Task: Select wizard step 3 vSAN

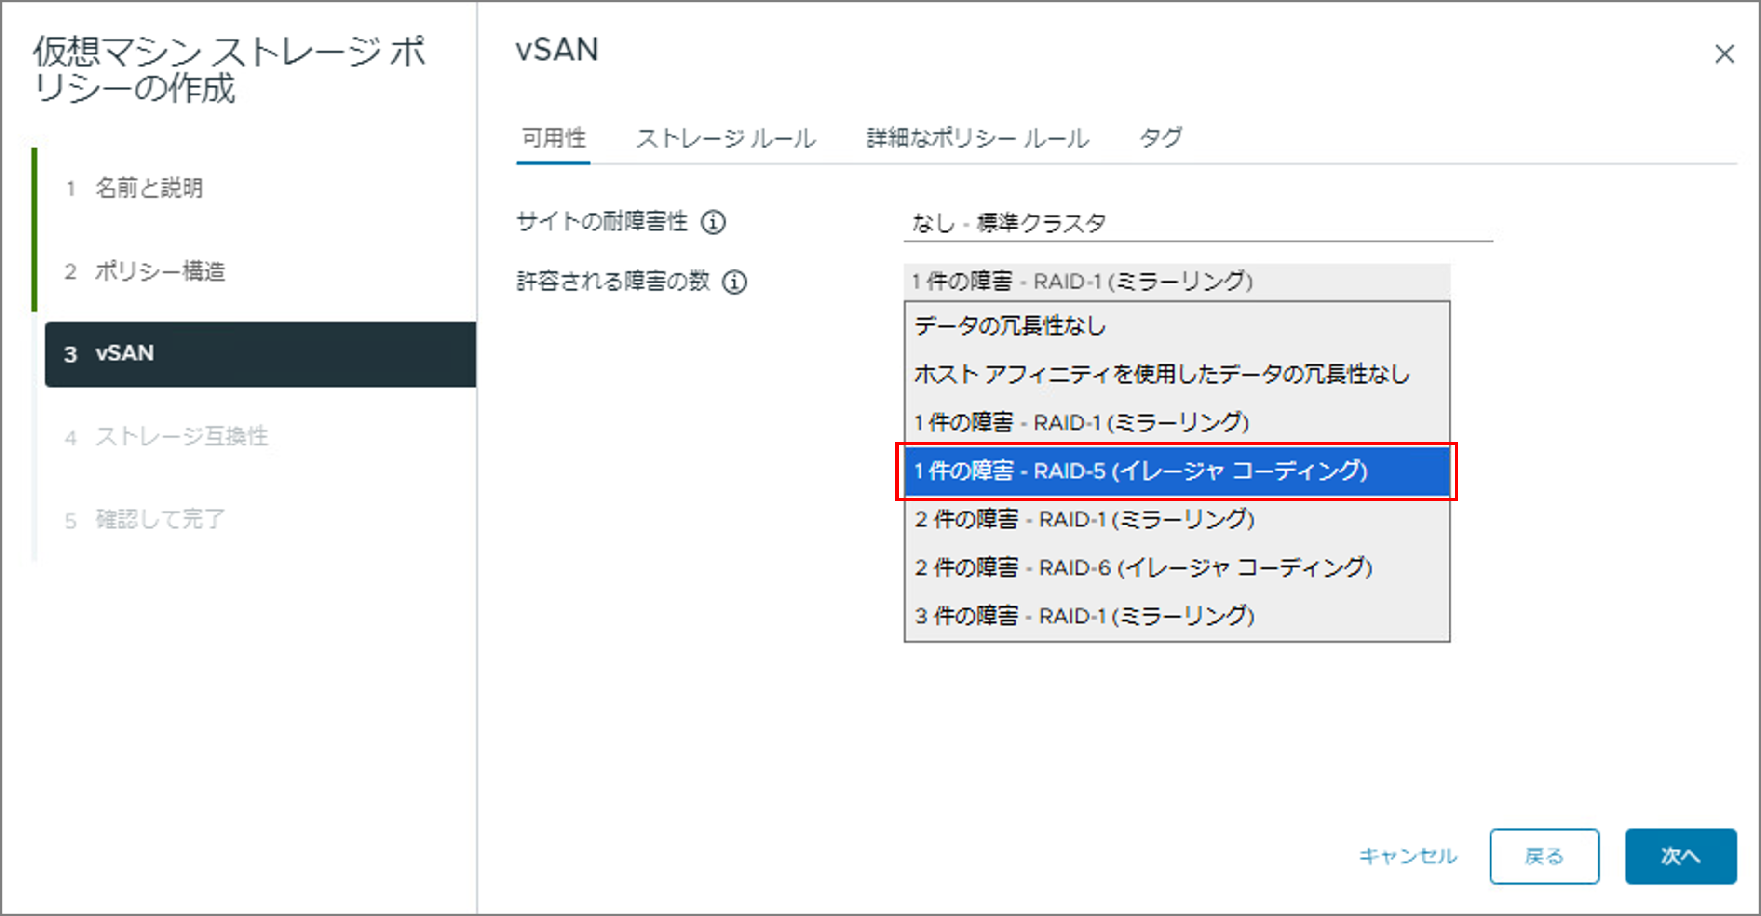Action: tap(260, 354)
